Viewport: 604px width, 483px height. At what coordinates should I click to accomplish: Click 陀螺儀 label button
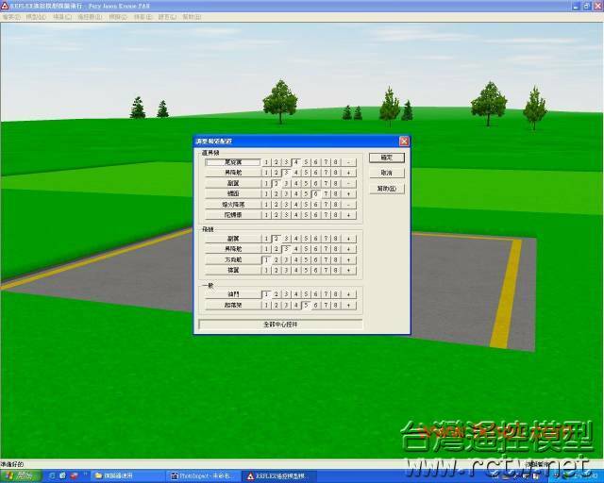pyautogui.click(x=233, y=215)
